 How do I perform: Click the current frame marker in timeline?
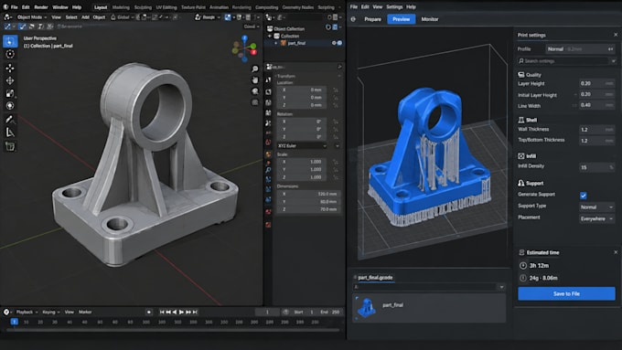[15, 322]
